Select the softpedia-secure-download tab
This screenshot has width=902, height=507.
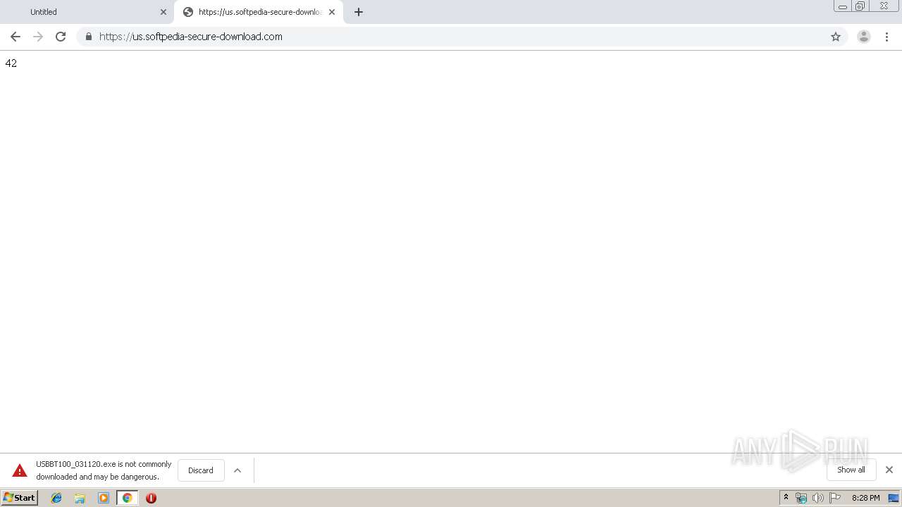[259, 12]
